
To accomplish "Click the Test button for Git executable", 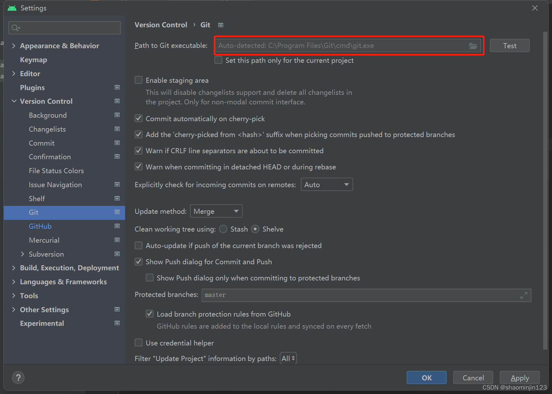I will pyautogui.click(x=510, y=46).
